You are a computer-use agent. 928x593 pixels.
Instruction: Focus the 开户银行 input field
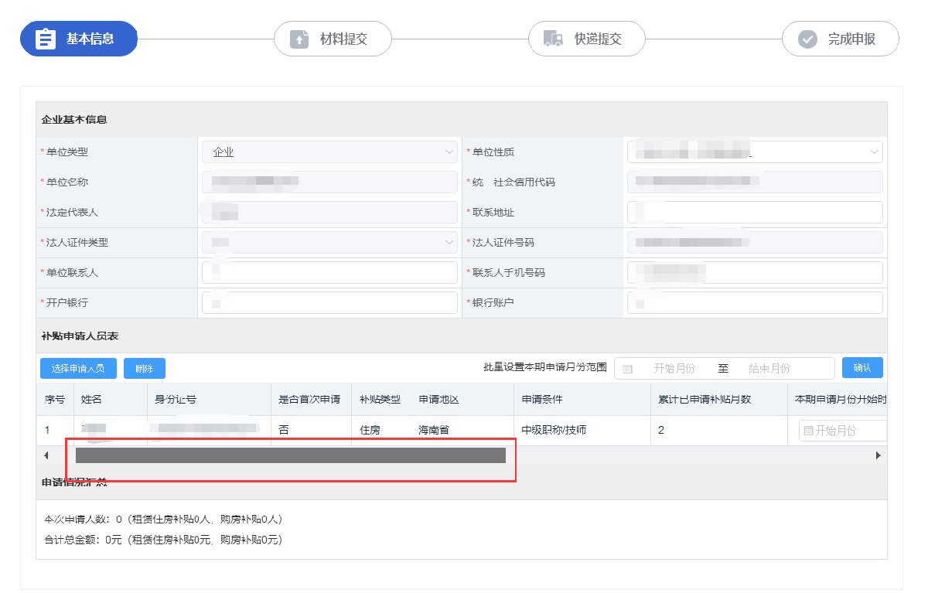click(x=329, y=303)
